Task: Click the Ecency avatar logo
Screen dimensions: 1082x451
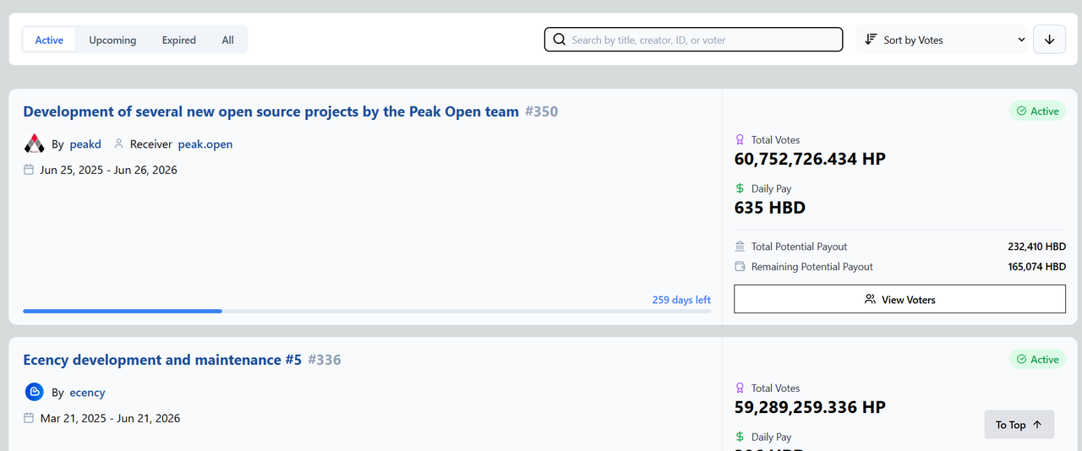Action: 34,393
